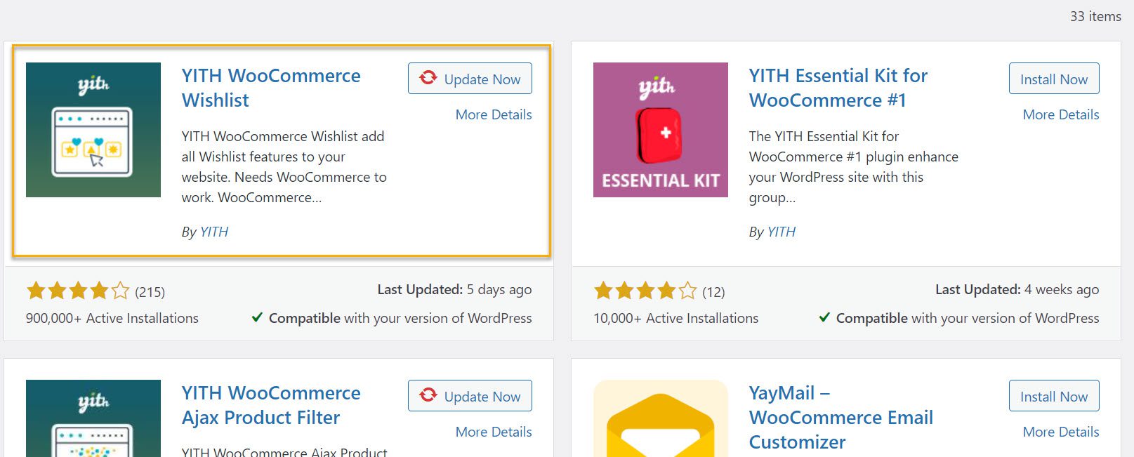The width and height of the screenshot is (1134, 457).
Task: Click the YITH Ajax Product Filter icon
Action: (93, 418)
